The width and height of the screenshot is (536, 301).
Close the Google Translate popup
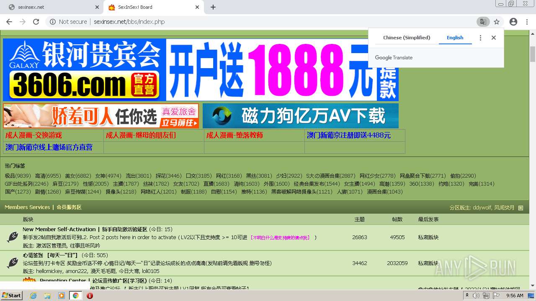(x=494, y=38)
